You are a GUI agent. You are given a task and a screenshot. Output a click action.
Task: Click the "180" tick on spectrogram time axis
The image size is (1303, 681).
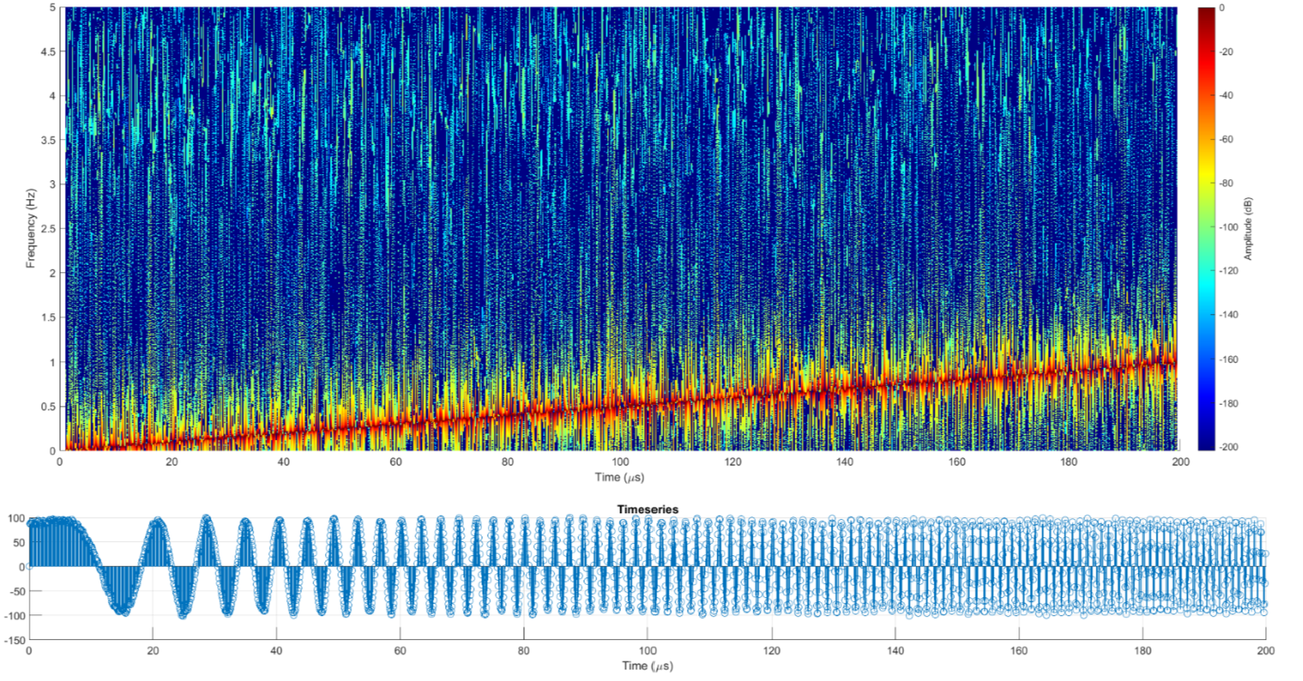click(1069, 462)
